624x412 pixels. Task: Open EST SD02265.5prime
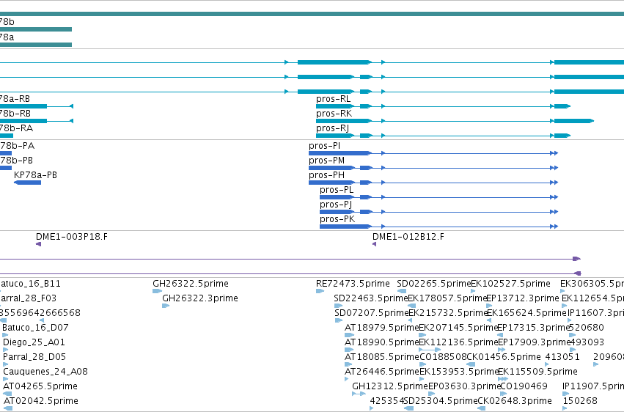434,284
